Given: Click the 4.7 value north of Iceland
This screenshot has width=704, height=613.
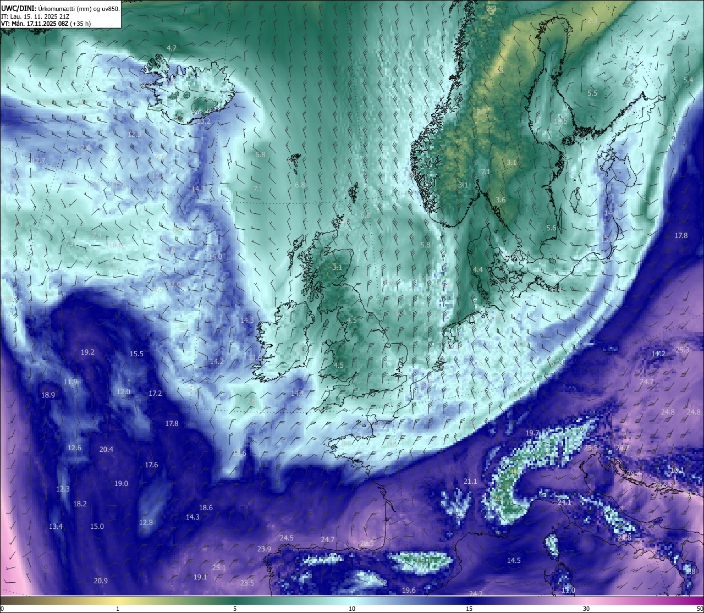Looking at the screenshot, I should tap(172, 48).
